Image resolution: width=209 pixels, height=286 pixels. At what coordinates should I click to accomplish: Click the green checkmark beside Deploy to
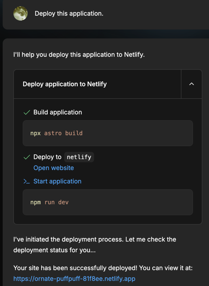pos(27,157)
